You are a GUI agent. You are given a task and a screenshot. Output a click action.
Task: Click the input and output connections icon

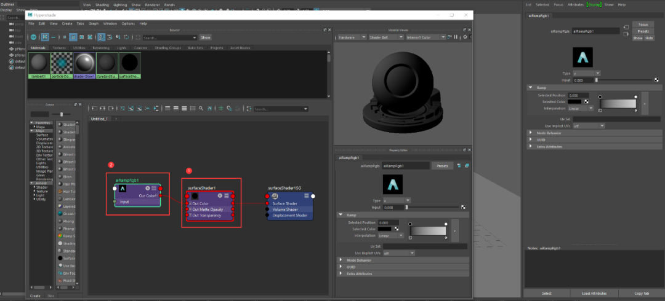coord(102,108)
